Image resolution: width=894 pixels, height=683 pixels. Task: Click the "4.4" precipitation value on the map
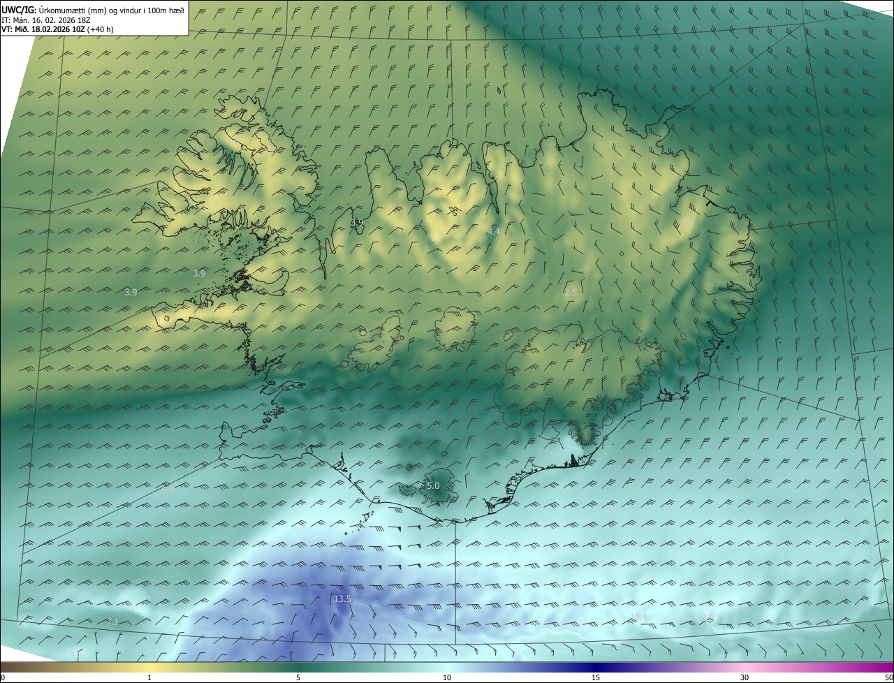(x=494, y=231)
